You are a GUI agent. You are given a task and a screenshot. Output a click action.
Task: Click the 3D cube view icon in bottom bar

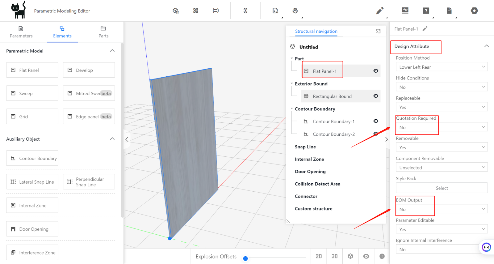pos(350,256)
